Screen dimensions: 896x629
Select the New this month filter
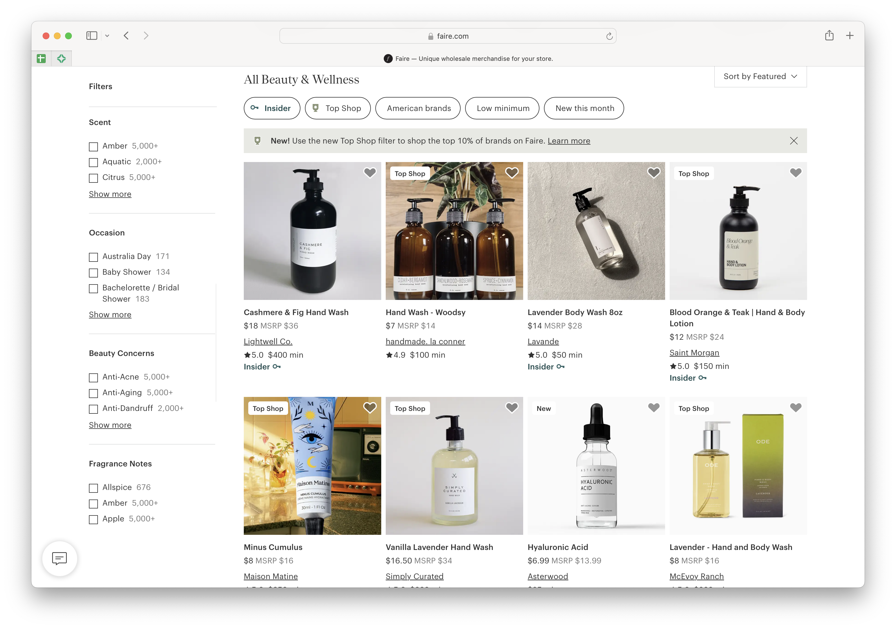(x=584, y=108)
